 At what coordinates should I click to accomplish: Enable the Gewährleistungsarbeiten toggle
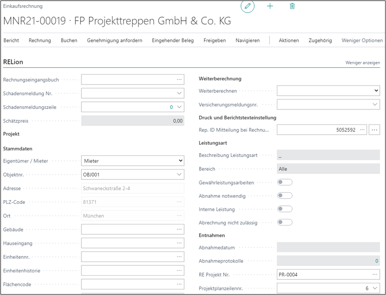[x=285, y=182]
